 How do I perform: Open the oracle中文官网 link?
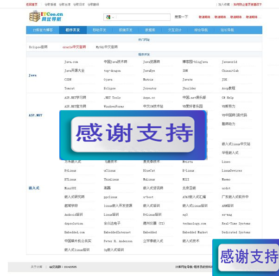click(x=74, y=47)
